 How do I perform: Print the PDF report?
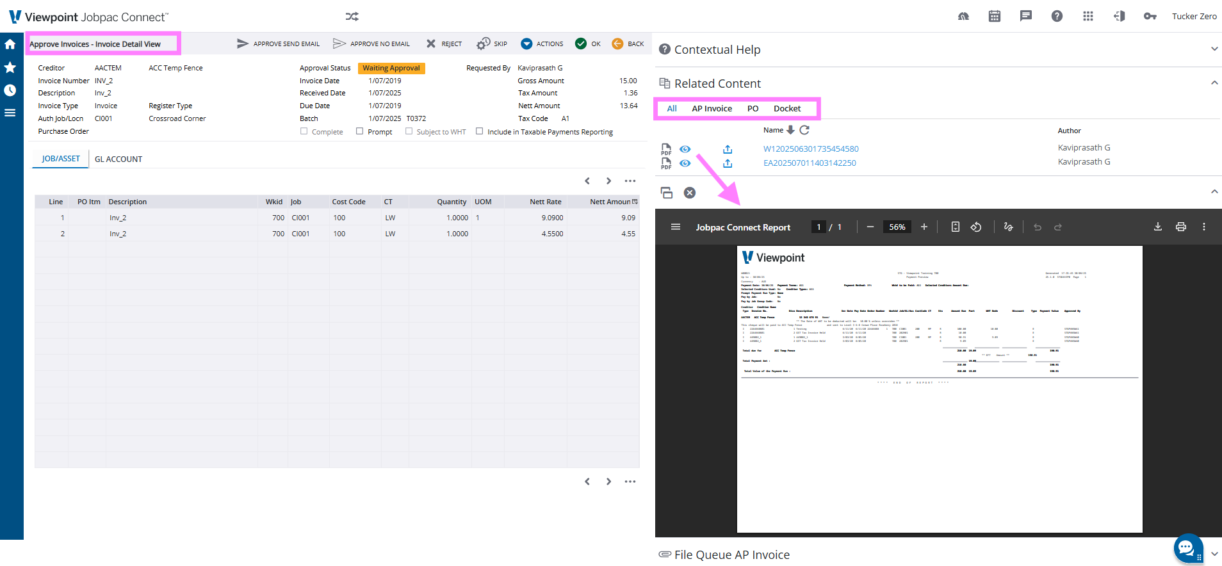pos(1181,227)
